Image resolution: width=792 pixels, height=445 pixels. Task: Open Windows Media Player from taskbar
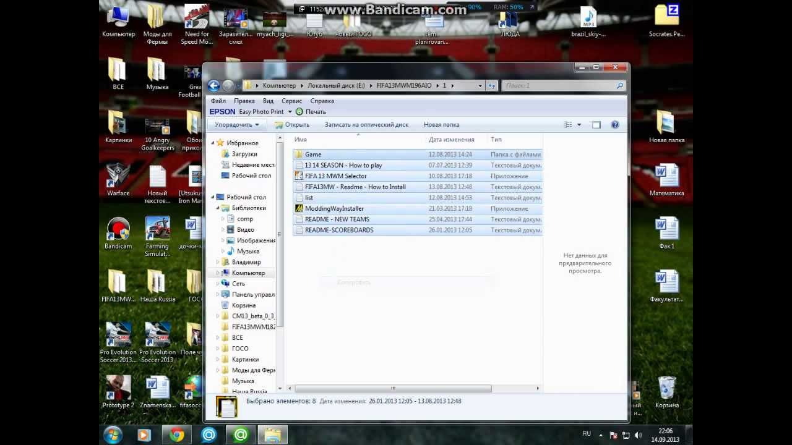click(144, 435)
